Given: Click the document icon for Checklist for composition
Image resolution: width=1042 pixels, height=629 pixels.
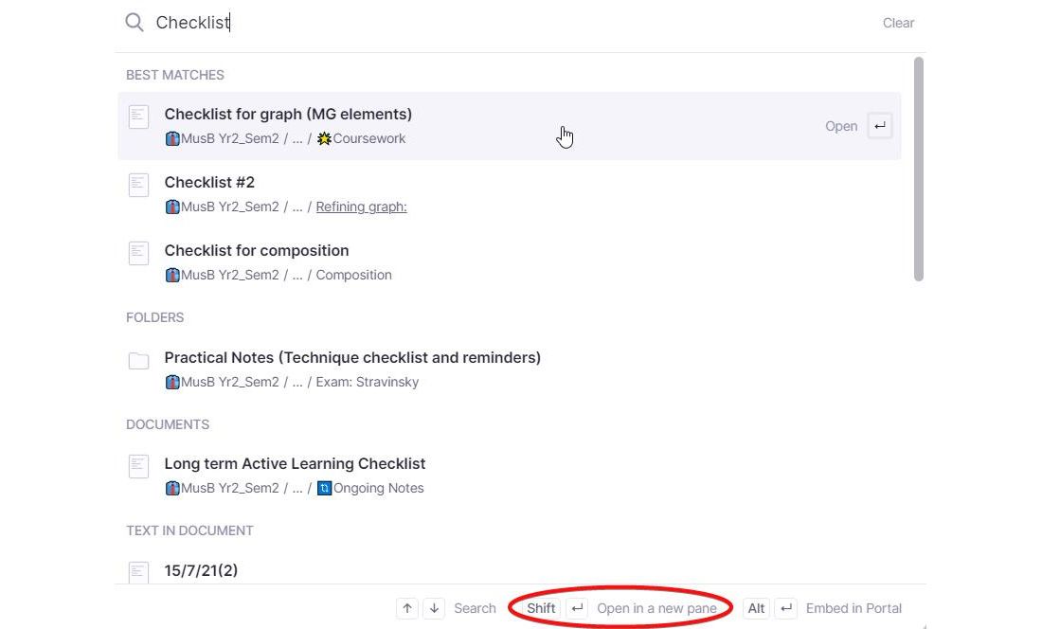Looking at the screenshot, I should tap(138, 253).
